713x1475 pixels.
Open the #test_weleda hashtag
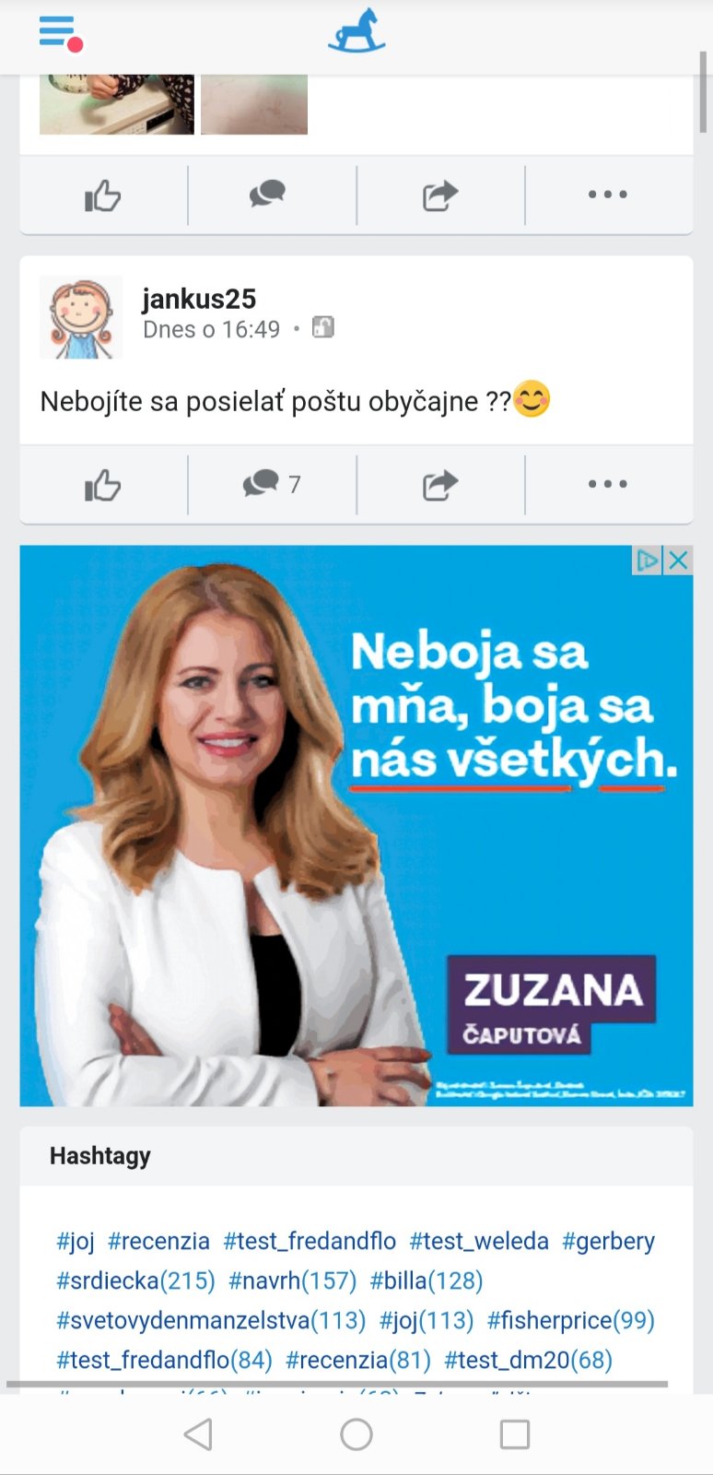[479, 1241]
